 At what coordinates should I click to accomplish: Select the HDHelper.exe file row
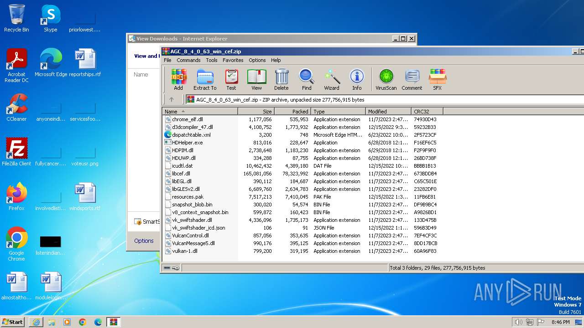pyautogui.click(x=187, y=143)
